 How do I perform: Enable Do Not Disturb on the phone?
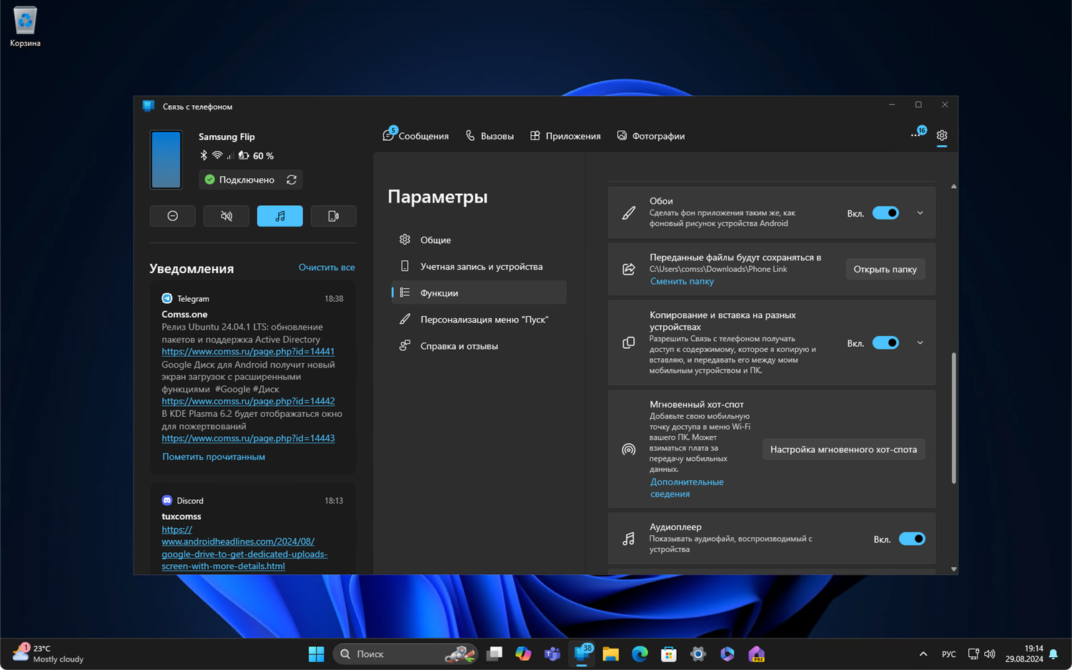172,216
